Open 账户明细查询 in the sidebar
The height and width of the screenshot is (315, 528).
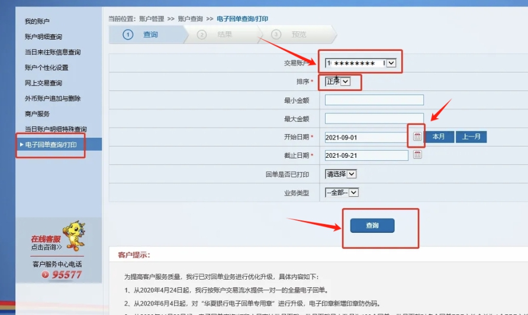coord(43,37)
